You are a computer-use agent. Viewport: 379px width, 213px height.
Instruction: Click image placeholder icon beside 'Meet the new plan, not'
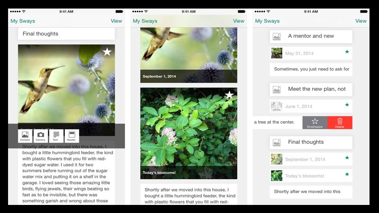pos(277,89)
